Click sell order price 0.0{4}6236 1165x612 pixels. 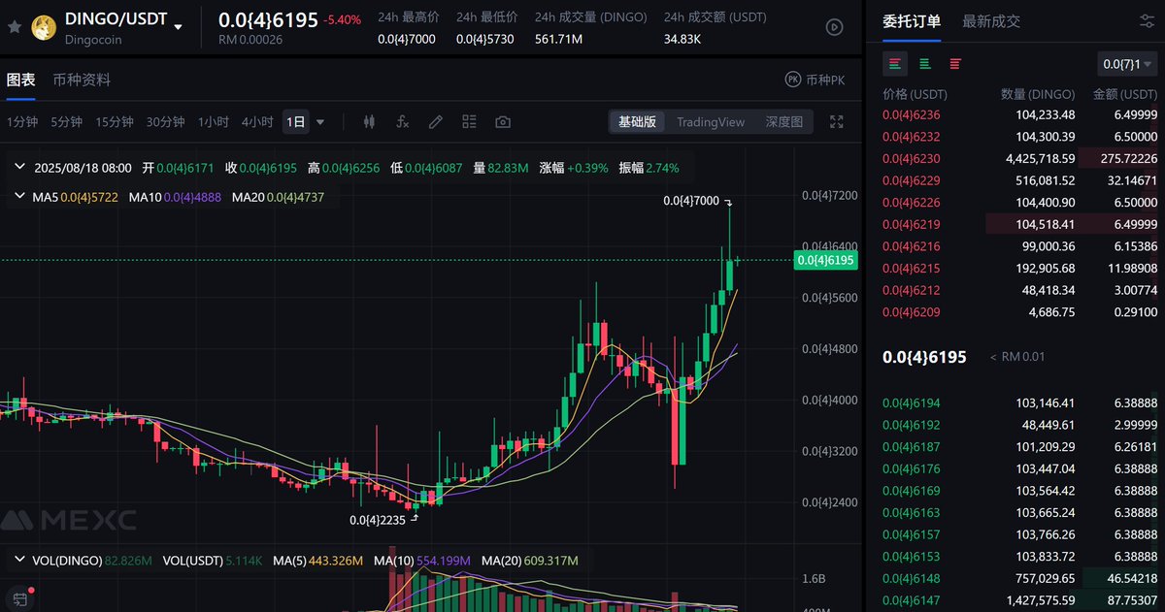[911, 114]
